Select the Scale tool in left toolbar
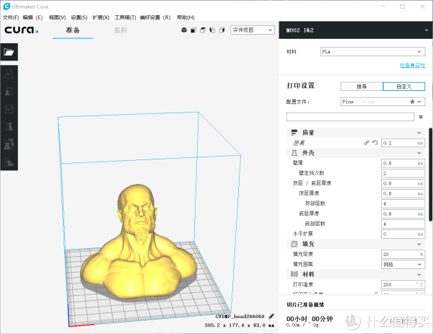 coord(9,92)
